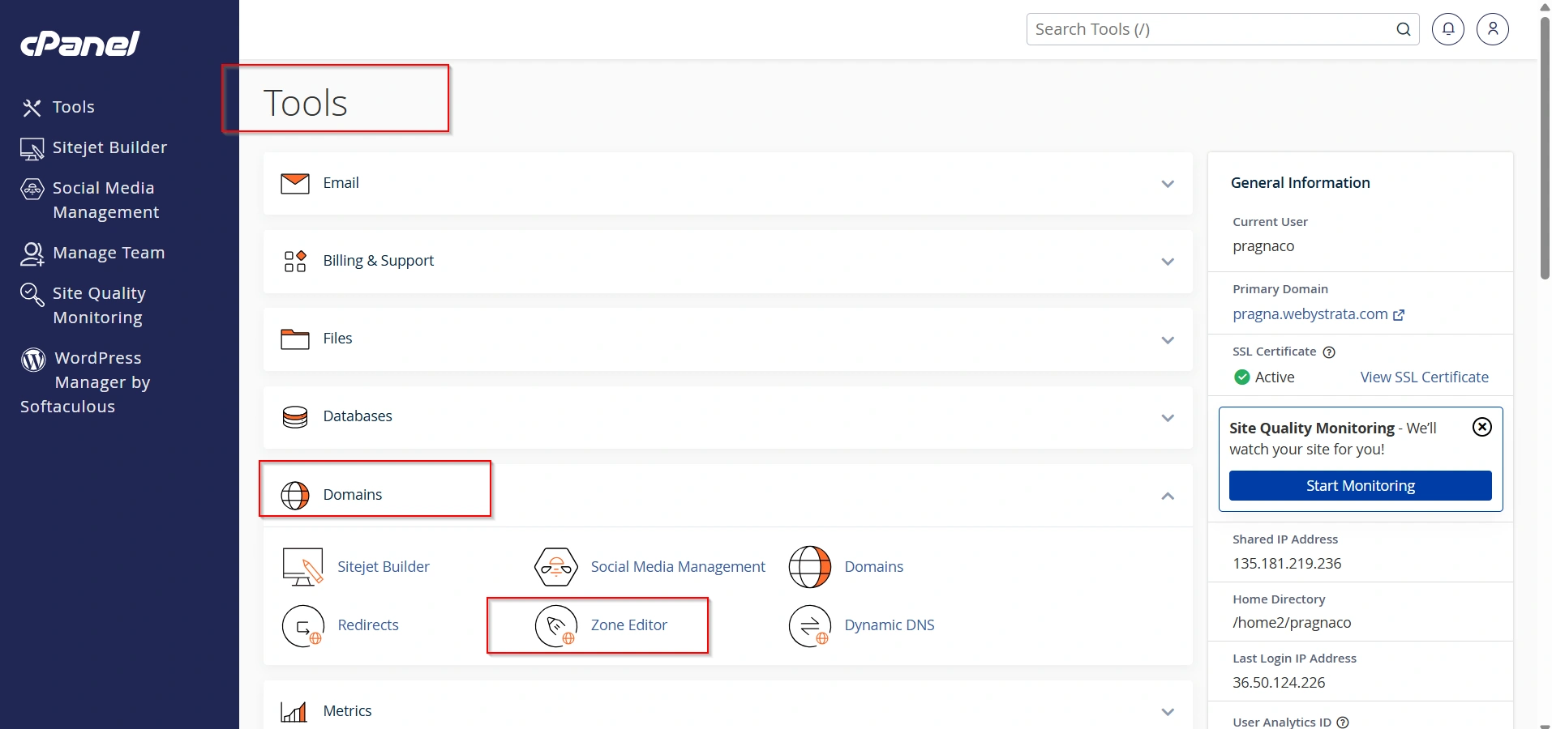Click the Email envelope icon
The height and width of the screenshot is (729, 1552).
point(295,183)
